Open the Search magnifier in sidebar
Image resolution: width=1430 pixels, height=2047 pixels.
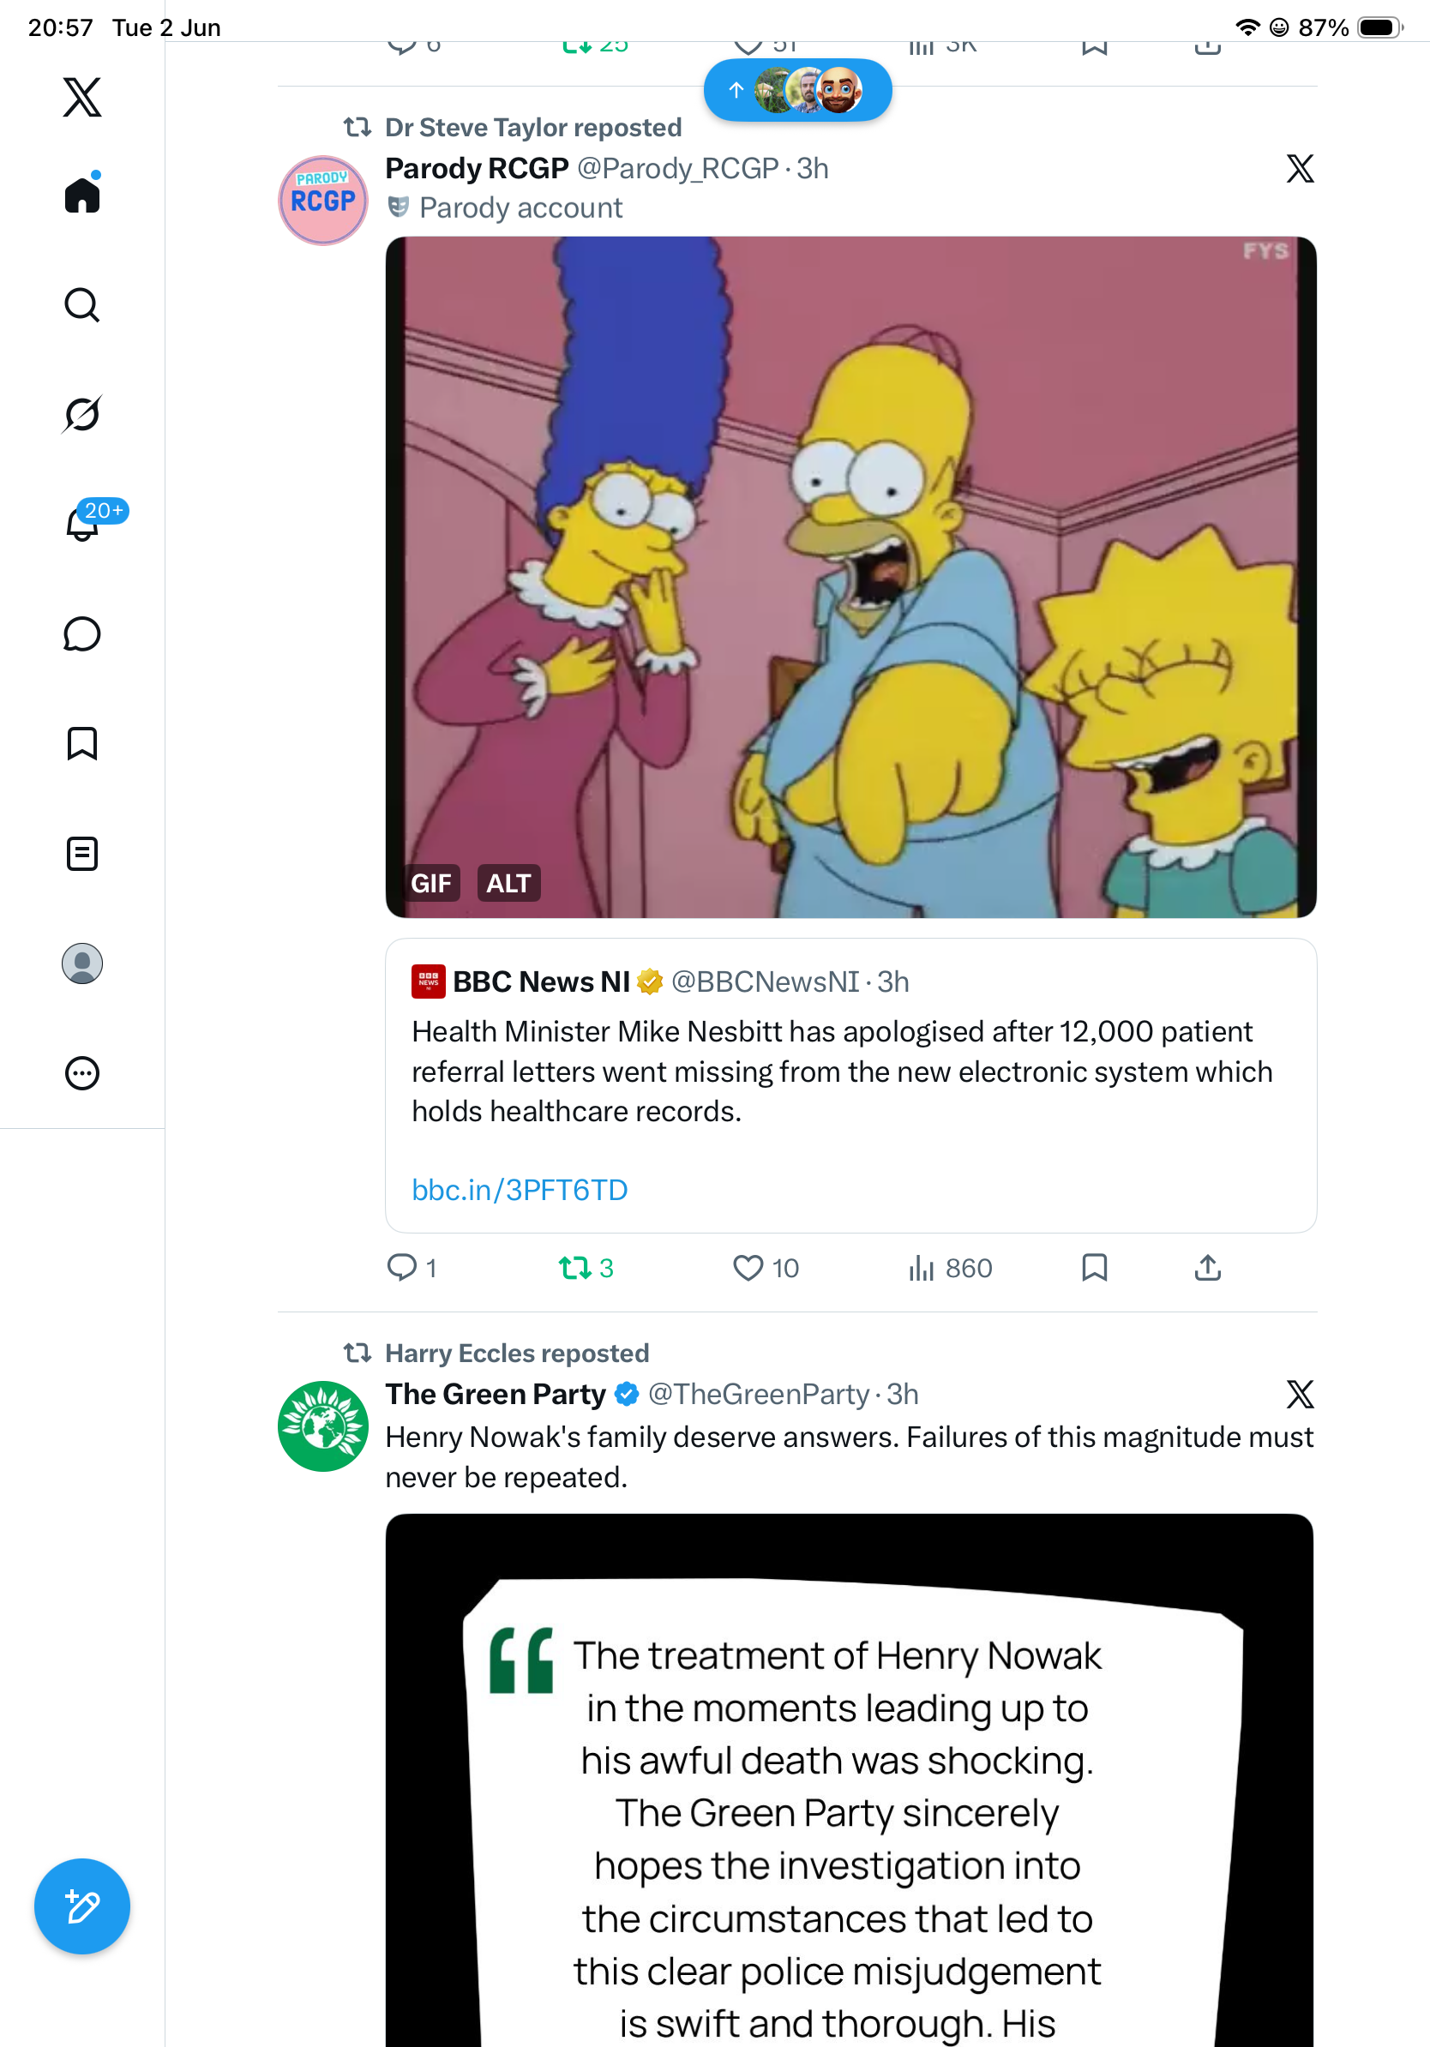tap(82, 304)
